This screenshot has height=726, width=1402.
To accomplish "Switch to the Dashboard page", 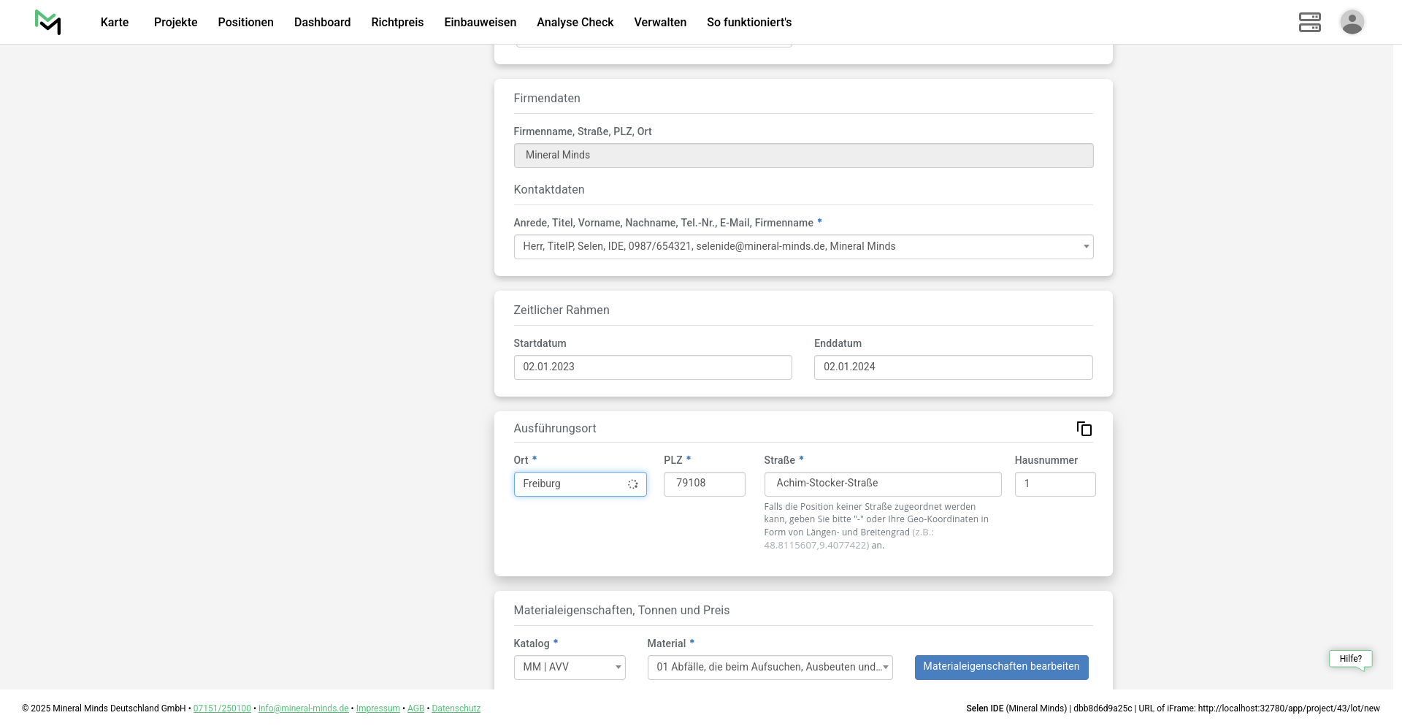I will tap(322, 23).
